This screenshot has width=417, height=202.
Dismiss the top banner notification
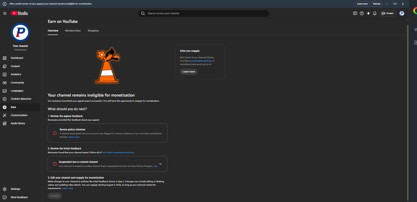376,4
